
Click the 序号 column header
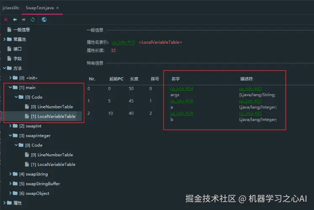154,79
